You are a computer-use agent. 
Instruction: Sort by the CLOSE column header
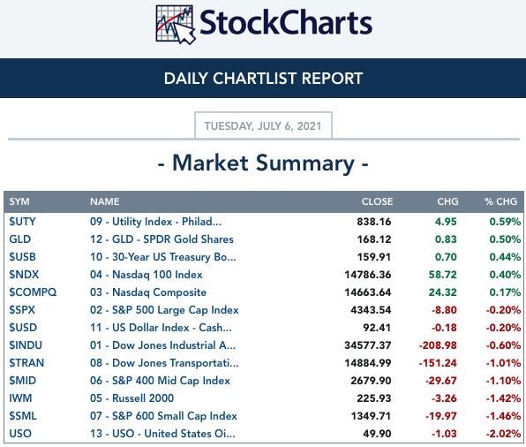[377, 201]
